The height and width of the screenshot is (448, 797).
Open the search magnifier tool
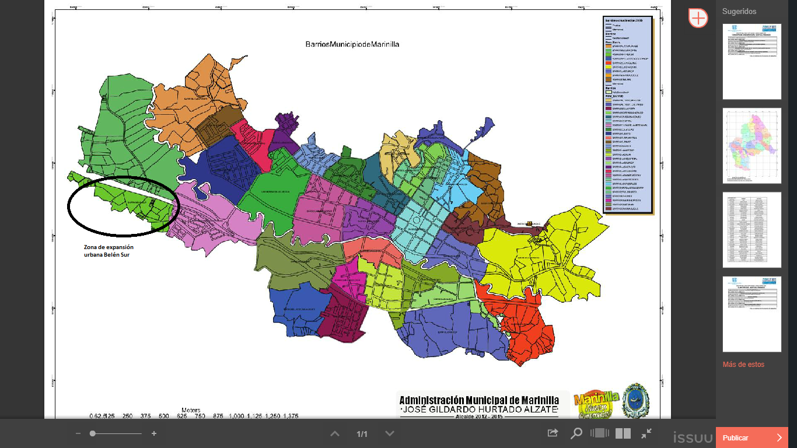point(576,433)
